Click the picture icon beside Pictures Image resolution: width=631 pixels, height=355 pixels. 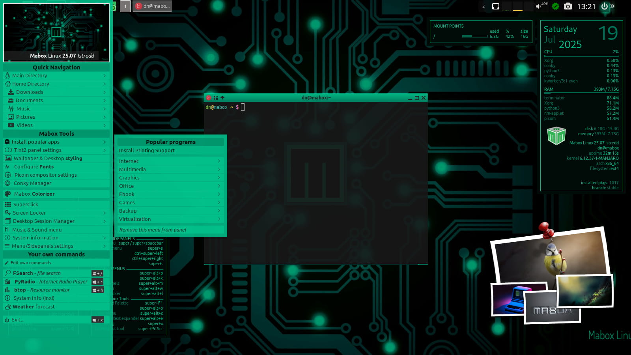pyautogui.click(x=11, y=117)
